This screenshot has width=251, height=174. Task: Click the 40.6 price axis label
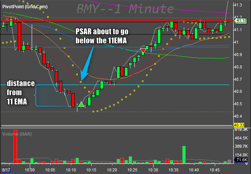click(x=238, y=91)
